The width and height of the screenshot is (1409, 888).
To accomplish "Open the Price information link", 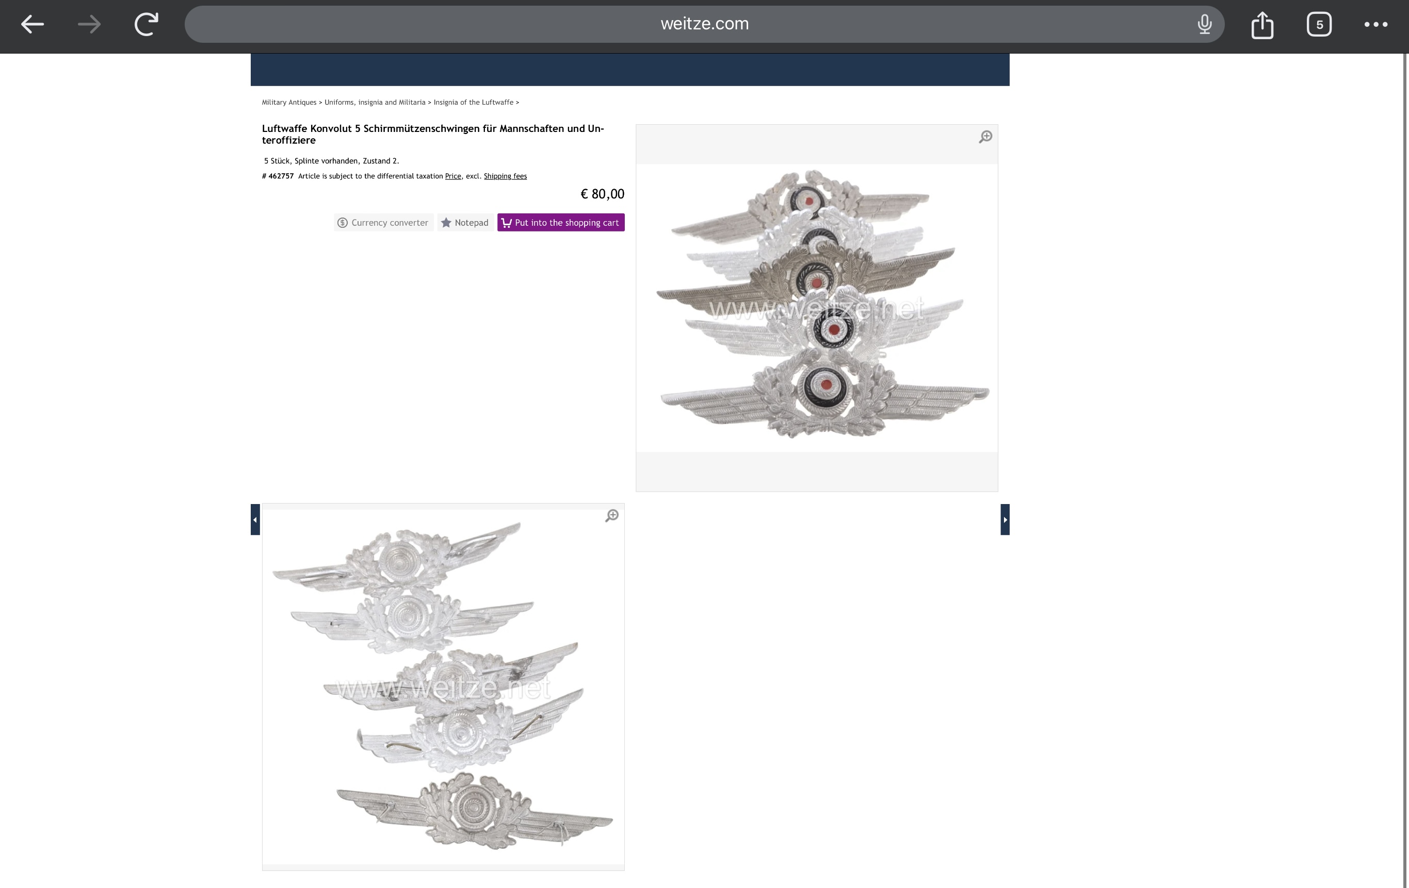I will pyautogui.click(x=452, y=176).
